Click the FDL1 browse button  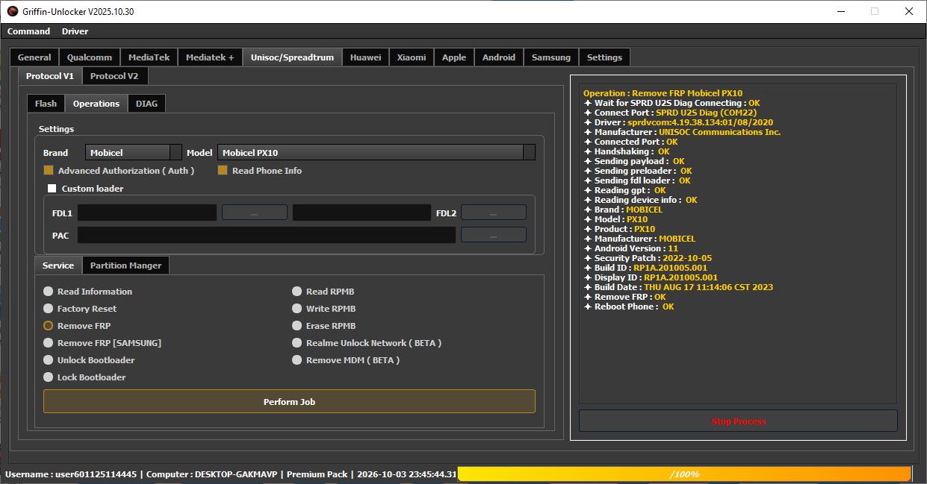click(x=254, y=213)
